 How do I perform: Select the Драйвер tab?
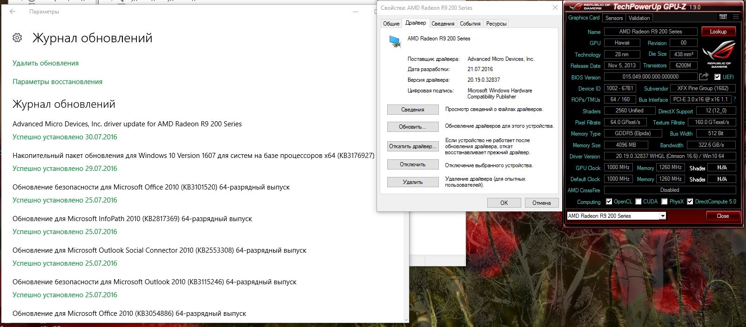(x=416, y=23)
